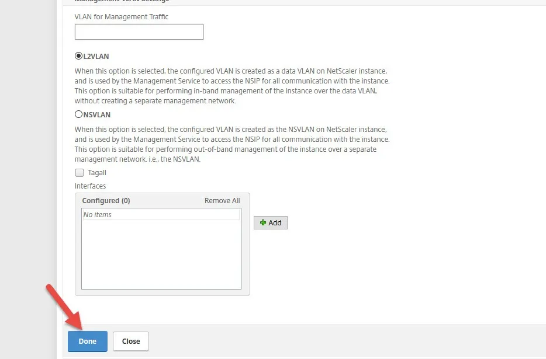The image size is (546, 359).
Task: Choose the NSVLAN radio button
Action: coord(79,115)
